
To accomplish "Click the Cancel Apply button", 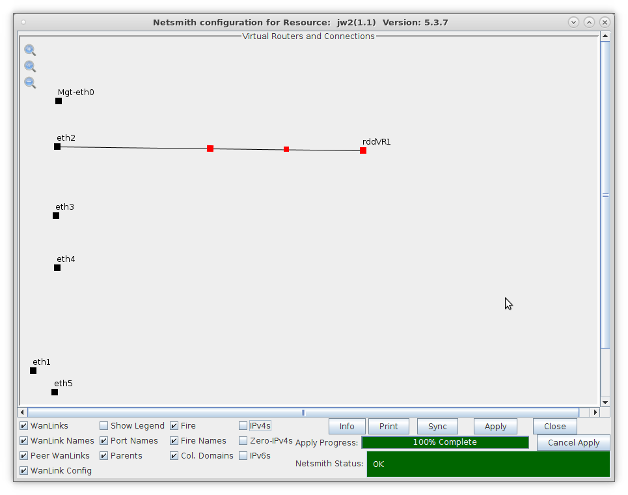I will pos(573,443).
